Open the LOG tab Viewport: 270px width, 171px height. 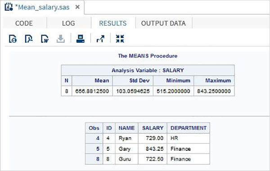pyautogui.click(x=68, y=23)
